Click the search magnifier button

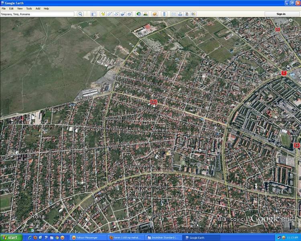pyautogui.click(x=80, y=14)
